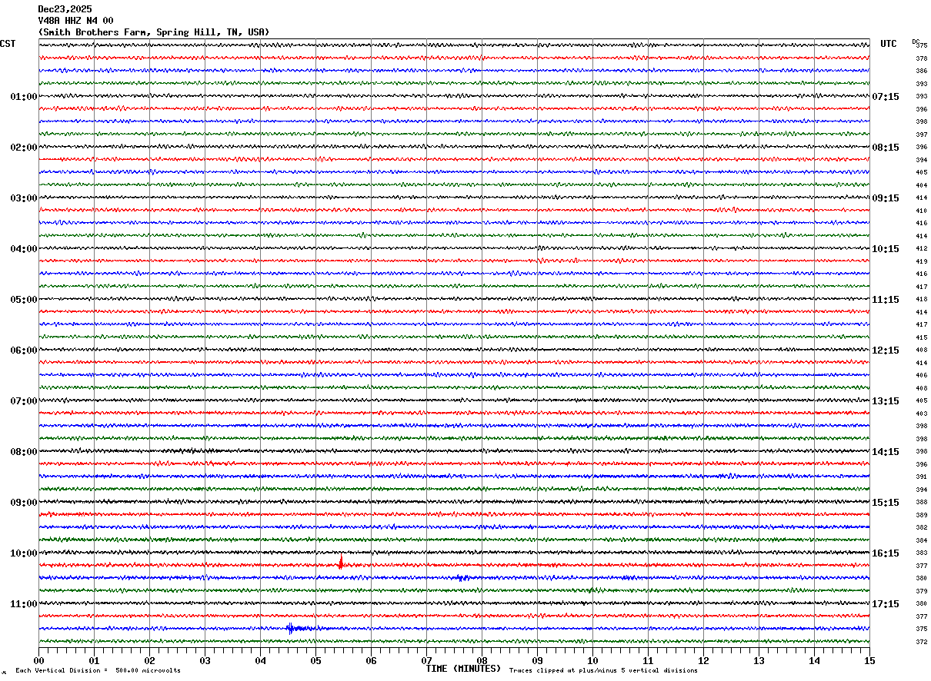Image resolution: width=931 pixels, height=681 pixels.
Task: Click the 06:00 CST time label
Action: [24, 350]
